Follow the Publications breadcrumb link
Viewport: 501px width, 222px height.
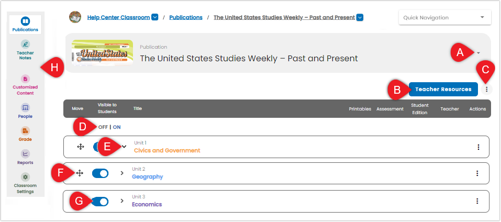point(186,17)
